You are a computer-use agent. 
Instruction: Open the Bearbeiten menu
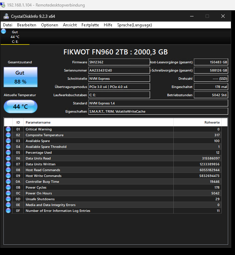(27, 25)
